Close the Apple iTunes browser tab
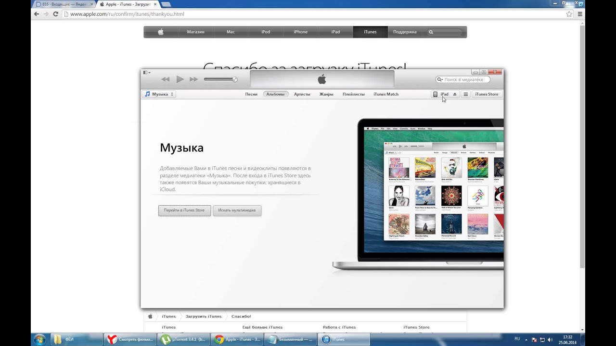The width and height of the screenshot is (616, 346). (x=155, y=4)
